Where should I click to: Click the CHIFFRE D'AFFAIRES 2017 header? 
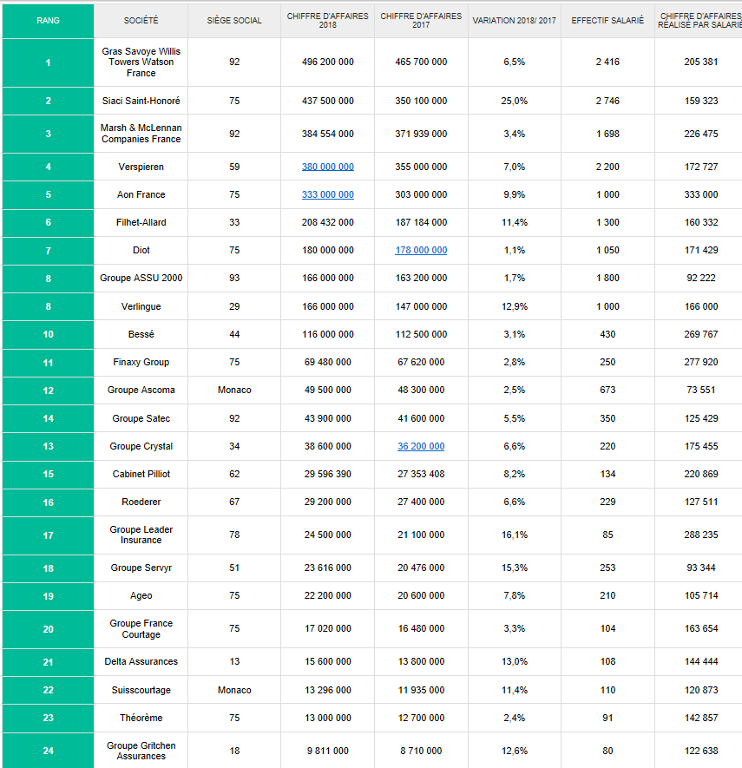click(x=421, y=21)
